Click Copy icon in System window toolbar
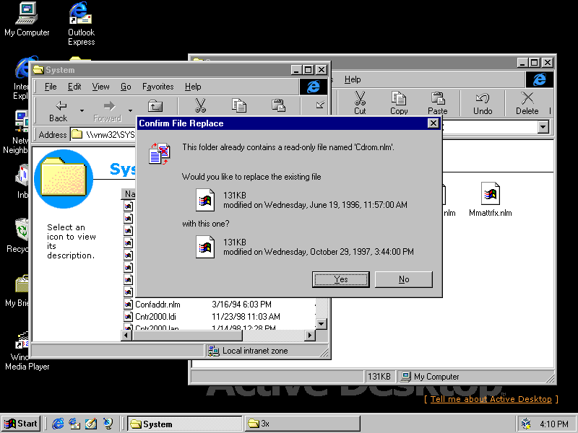 pyautogui.click(x=239, y=105)
